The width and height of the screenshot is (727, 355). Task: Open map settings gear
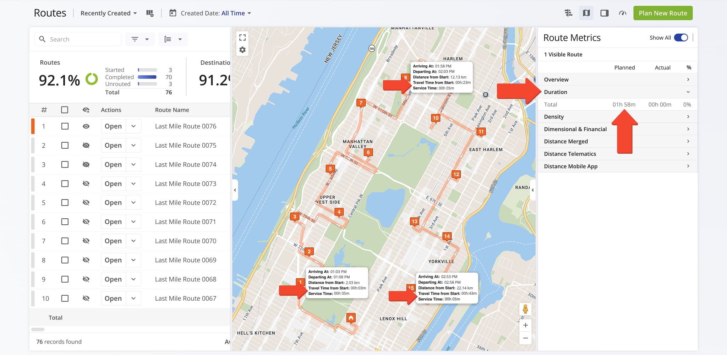242,50
